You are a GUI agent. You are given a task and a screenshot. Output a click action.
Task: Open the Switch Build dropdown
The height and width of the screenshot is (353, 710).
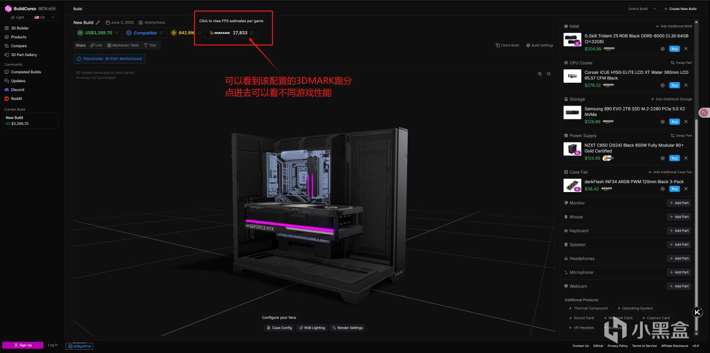(x=642, y=9)
